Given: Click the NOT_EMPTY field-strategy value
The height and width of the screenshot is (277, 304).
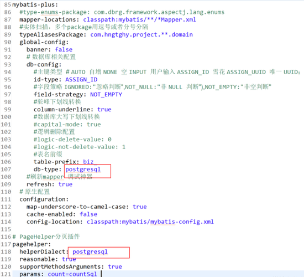Looking at the screenshot, I should click(x=106, y=95).
